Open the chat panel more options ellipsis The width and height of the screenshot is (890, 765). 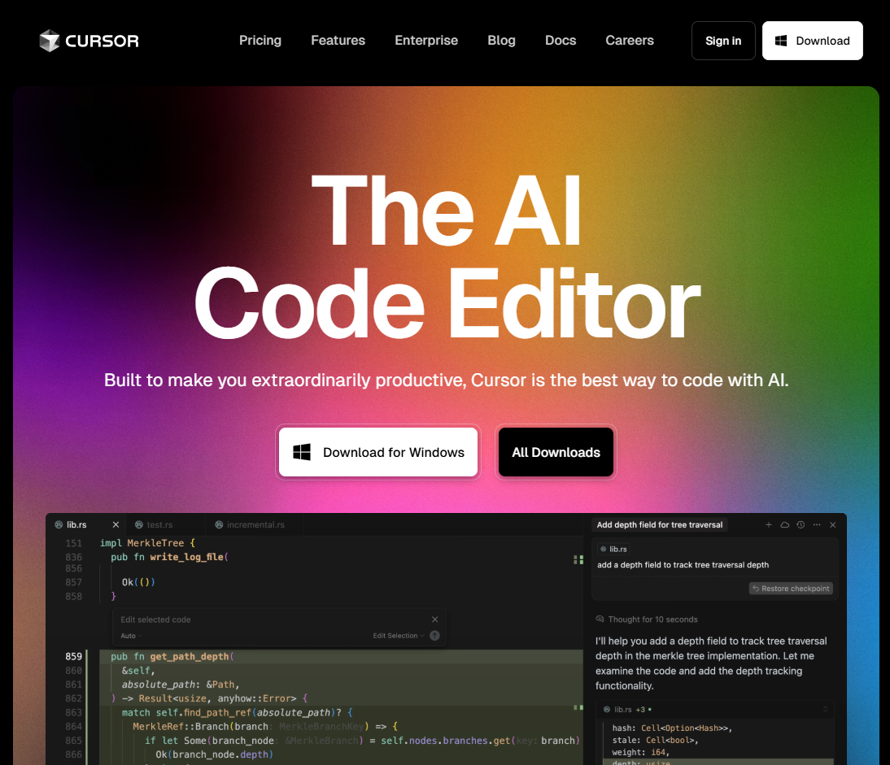pos(816,524)
